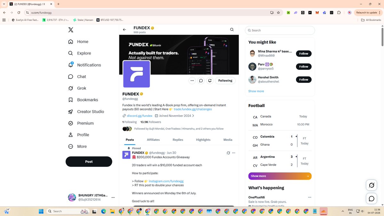This screenshot has height=216, width=384.
Task: Switch to the Replies tab
Action: (x=178, y=140)
